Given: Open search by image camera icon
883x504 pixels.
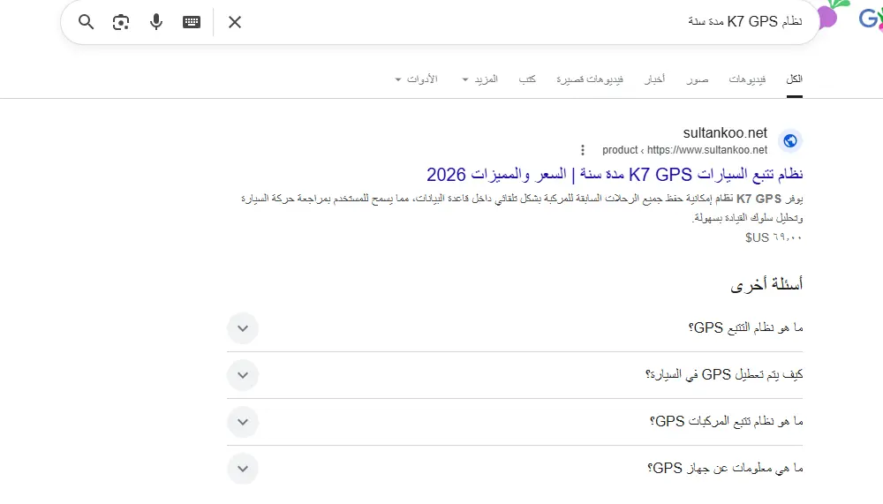Looking at the screenshot, I should (x=120, y=22).
